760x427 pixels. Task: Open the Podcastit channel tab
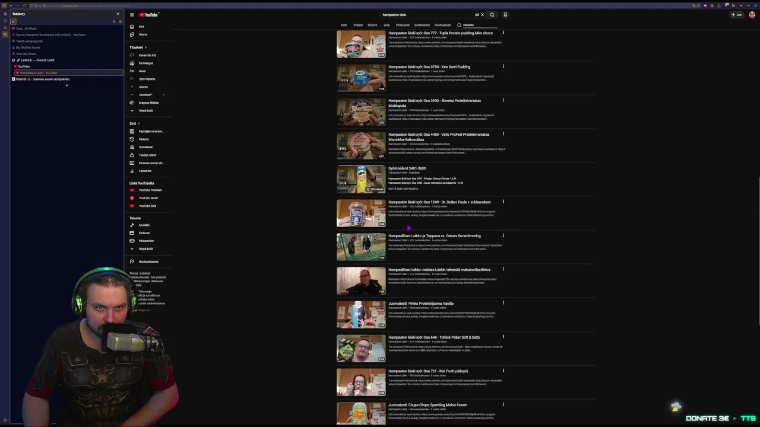403,25
